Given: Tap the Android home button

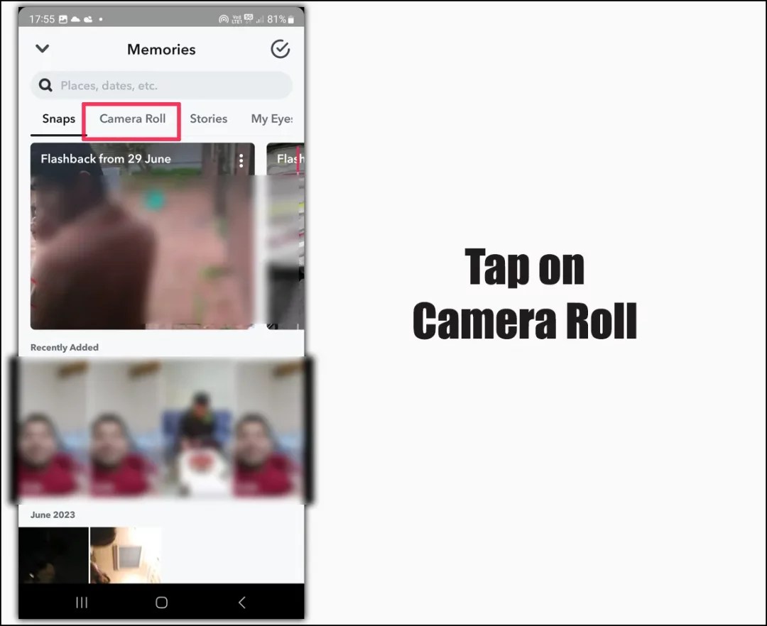Looking at the screenshot, I should (x=161, y=602).
